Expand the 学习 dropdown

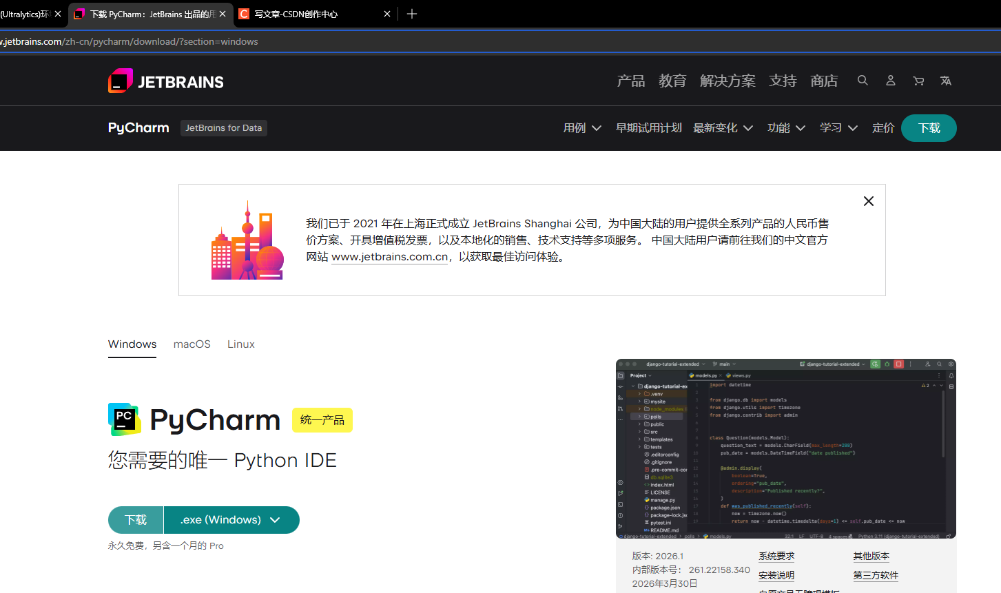tap(838, 128)
